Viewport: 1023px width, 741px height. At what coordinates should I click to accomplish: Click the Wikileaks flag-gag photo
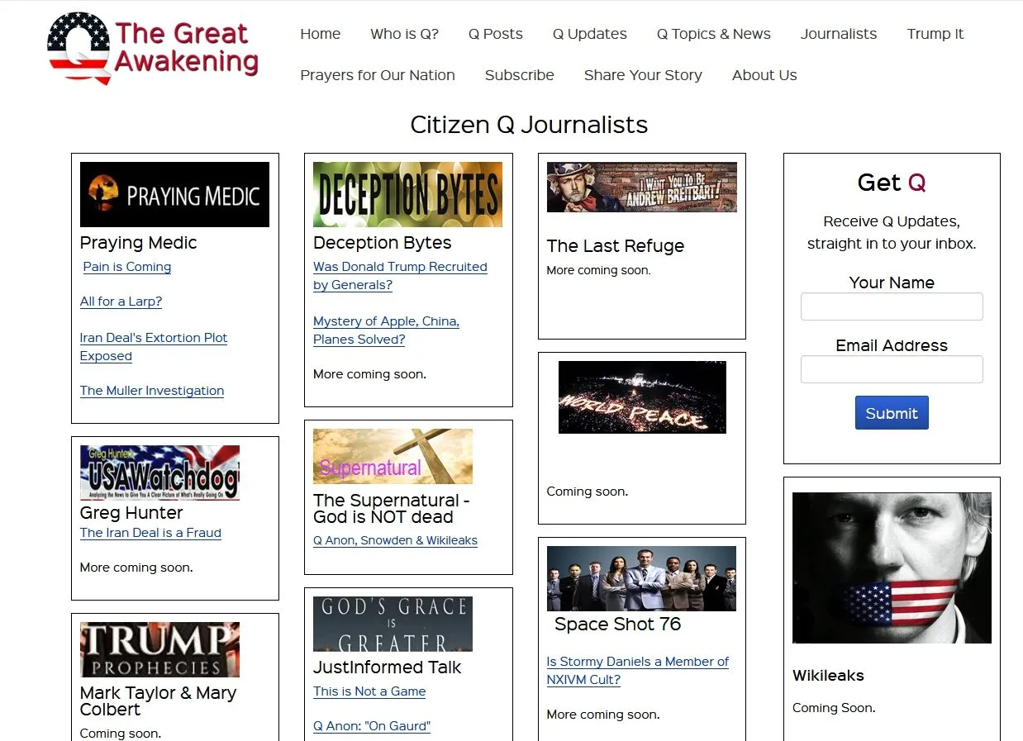coord(892,568)
